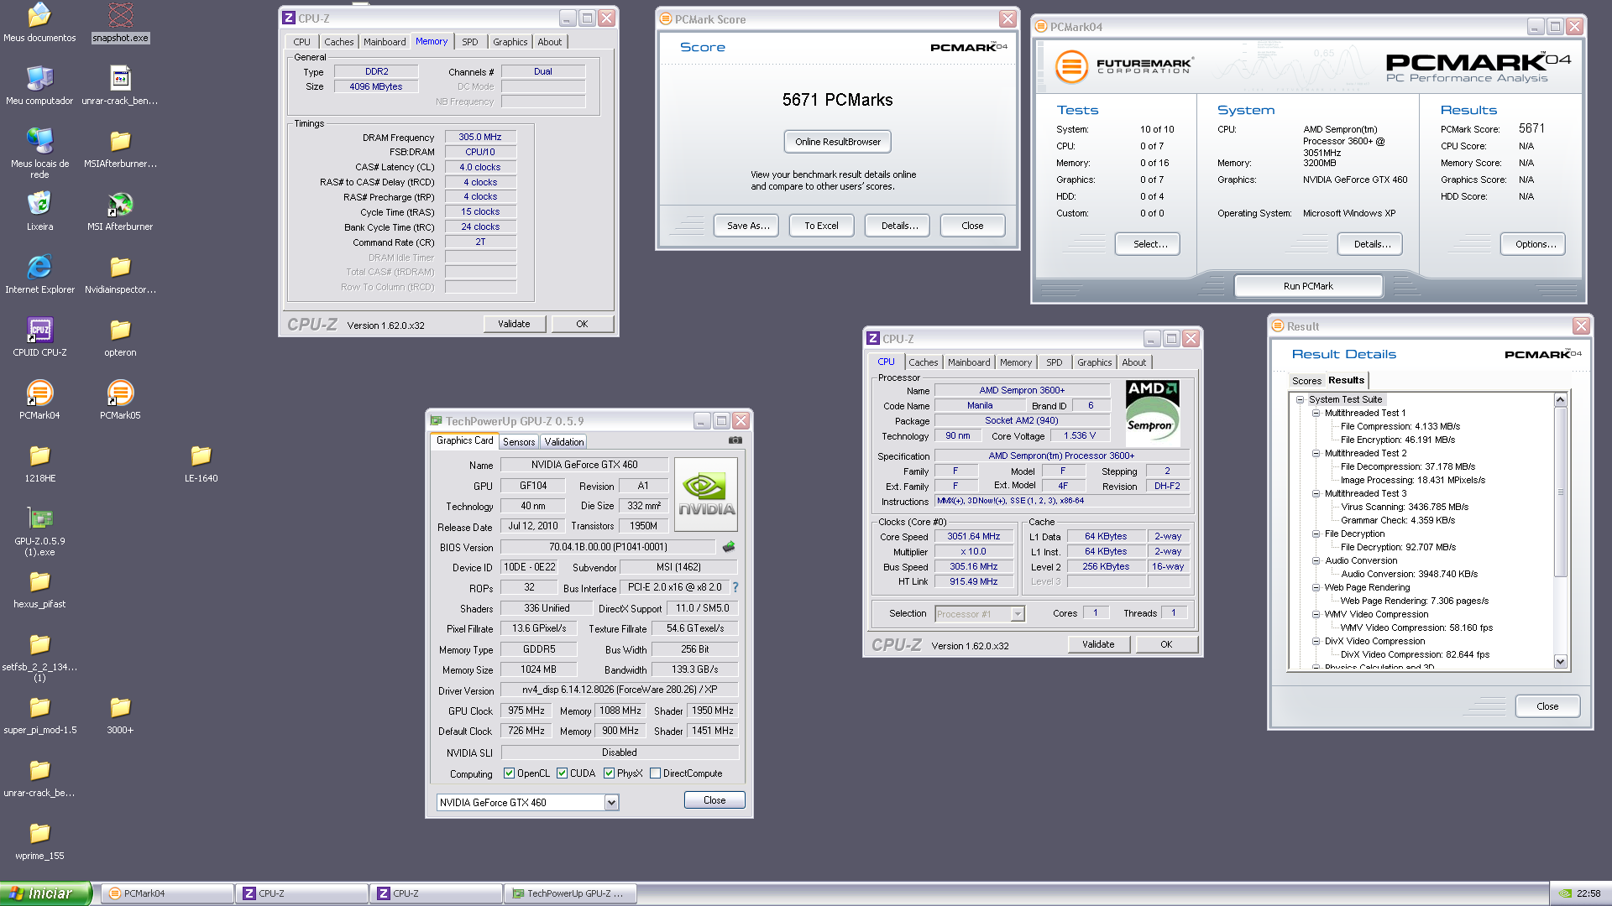The image size is (1612, 906).
Task: Open Caches tab in processor CPU-Z window
Action: (x=924, y=362)
